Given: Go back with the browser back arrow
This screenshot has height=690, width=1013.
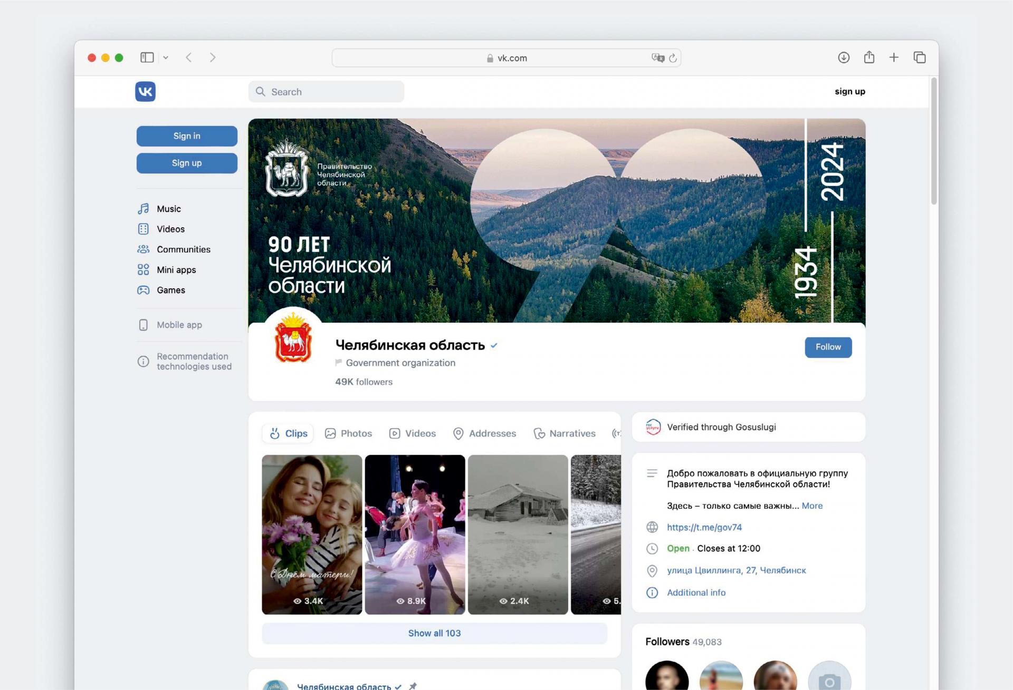Looking at the screenshot, I should 189,57.
